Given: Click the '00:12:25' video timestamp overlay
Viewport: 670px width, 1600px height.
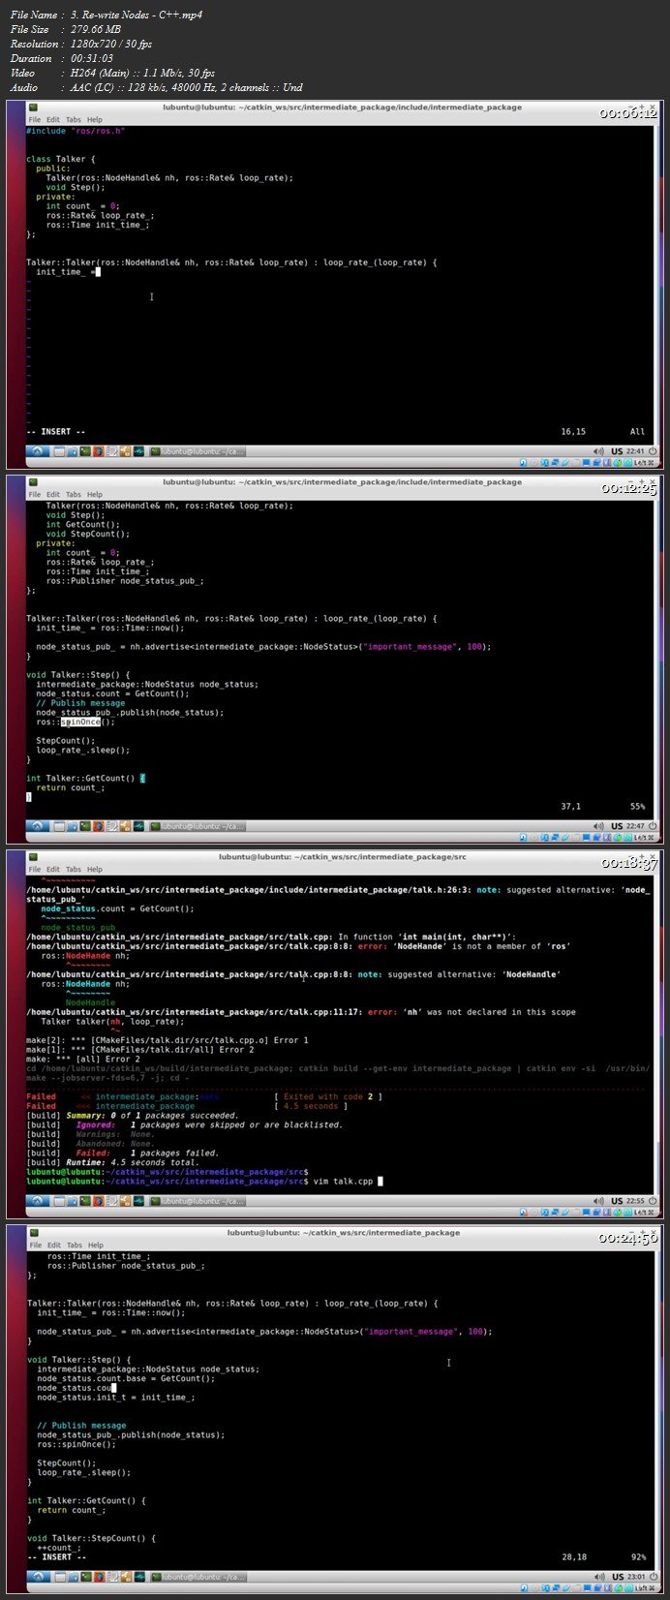Looking at the screenshot, I should click(628, 488).
